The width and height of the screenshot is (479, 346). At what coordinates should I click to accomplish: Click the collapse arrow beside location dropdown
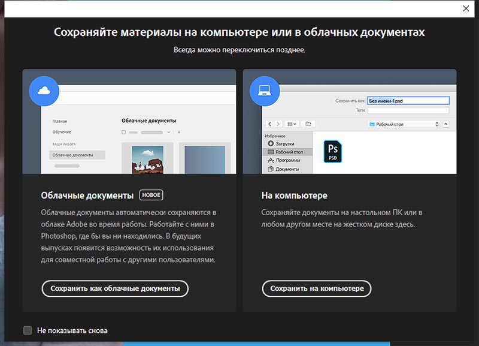[445, 124]
